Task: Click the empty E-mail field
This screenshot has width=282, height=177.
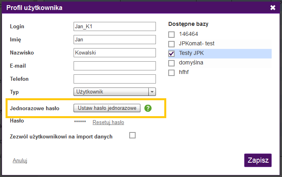Action: pyautogui.click(x=115, y=66)
